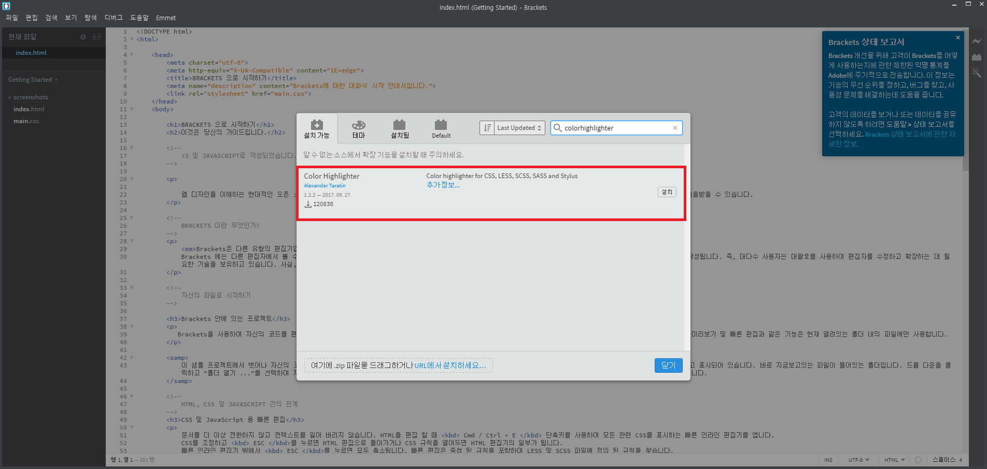Open Live Preview lightning icon
The image size is (987, 469).
pyautogui.click(x=977, y=41)
